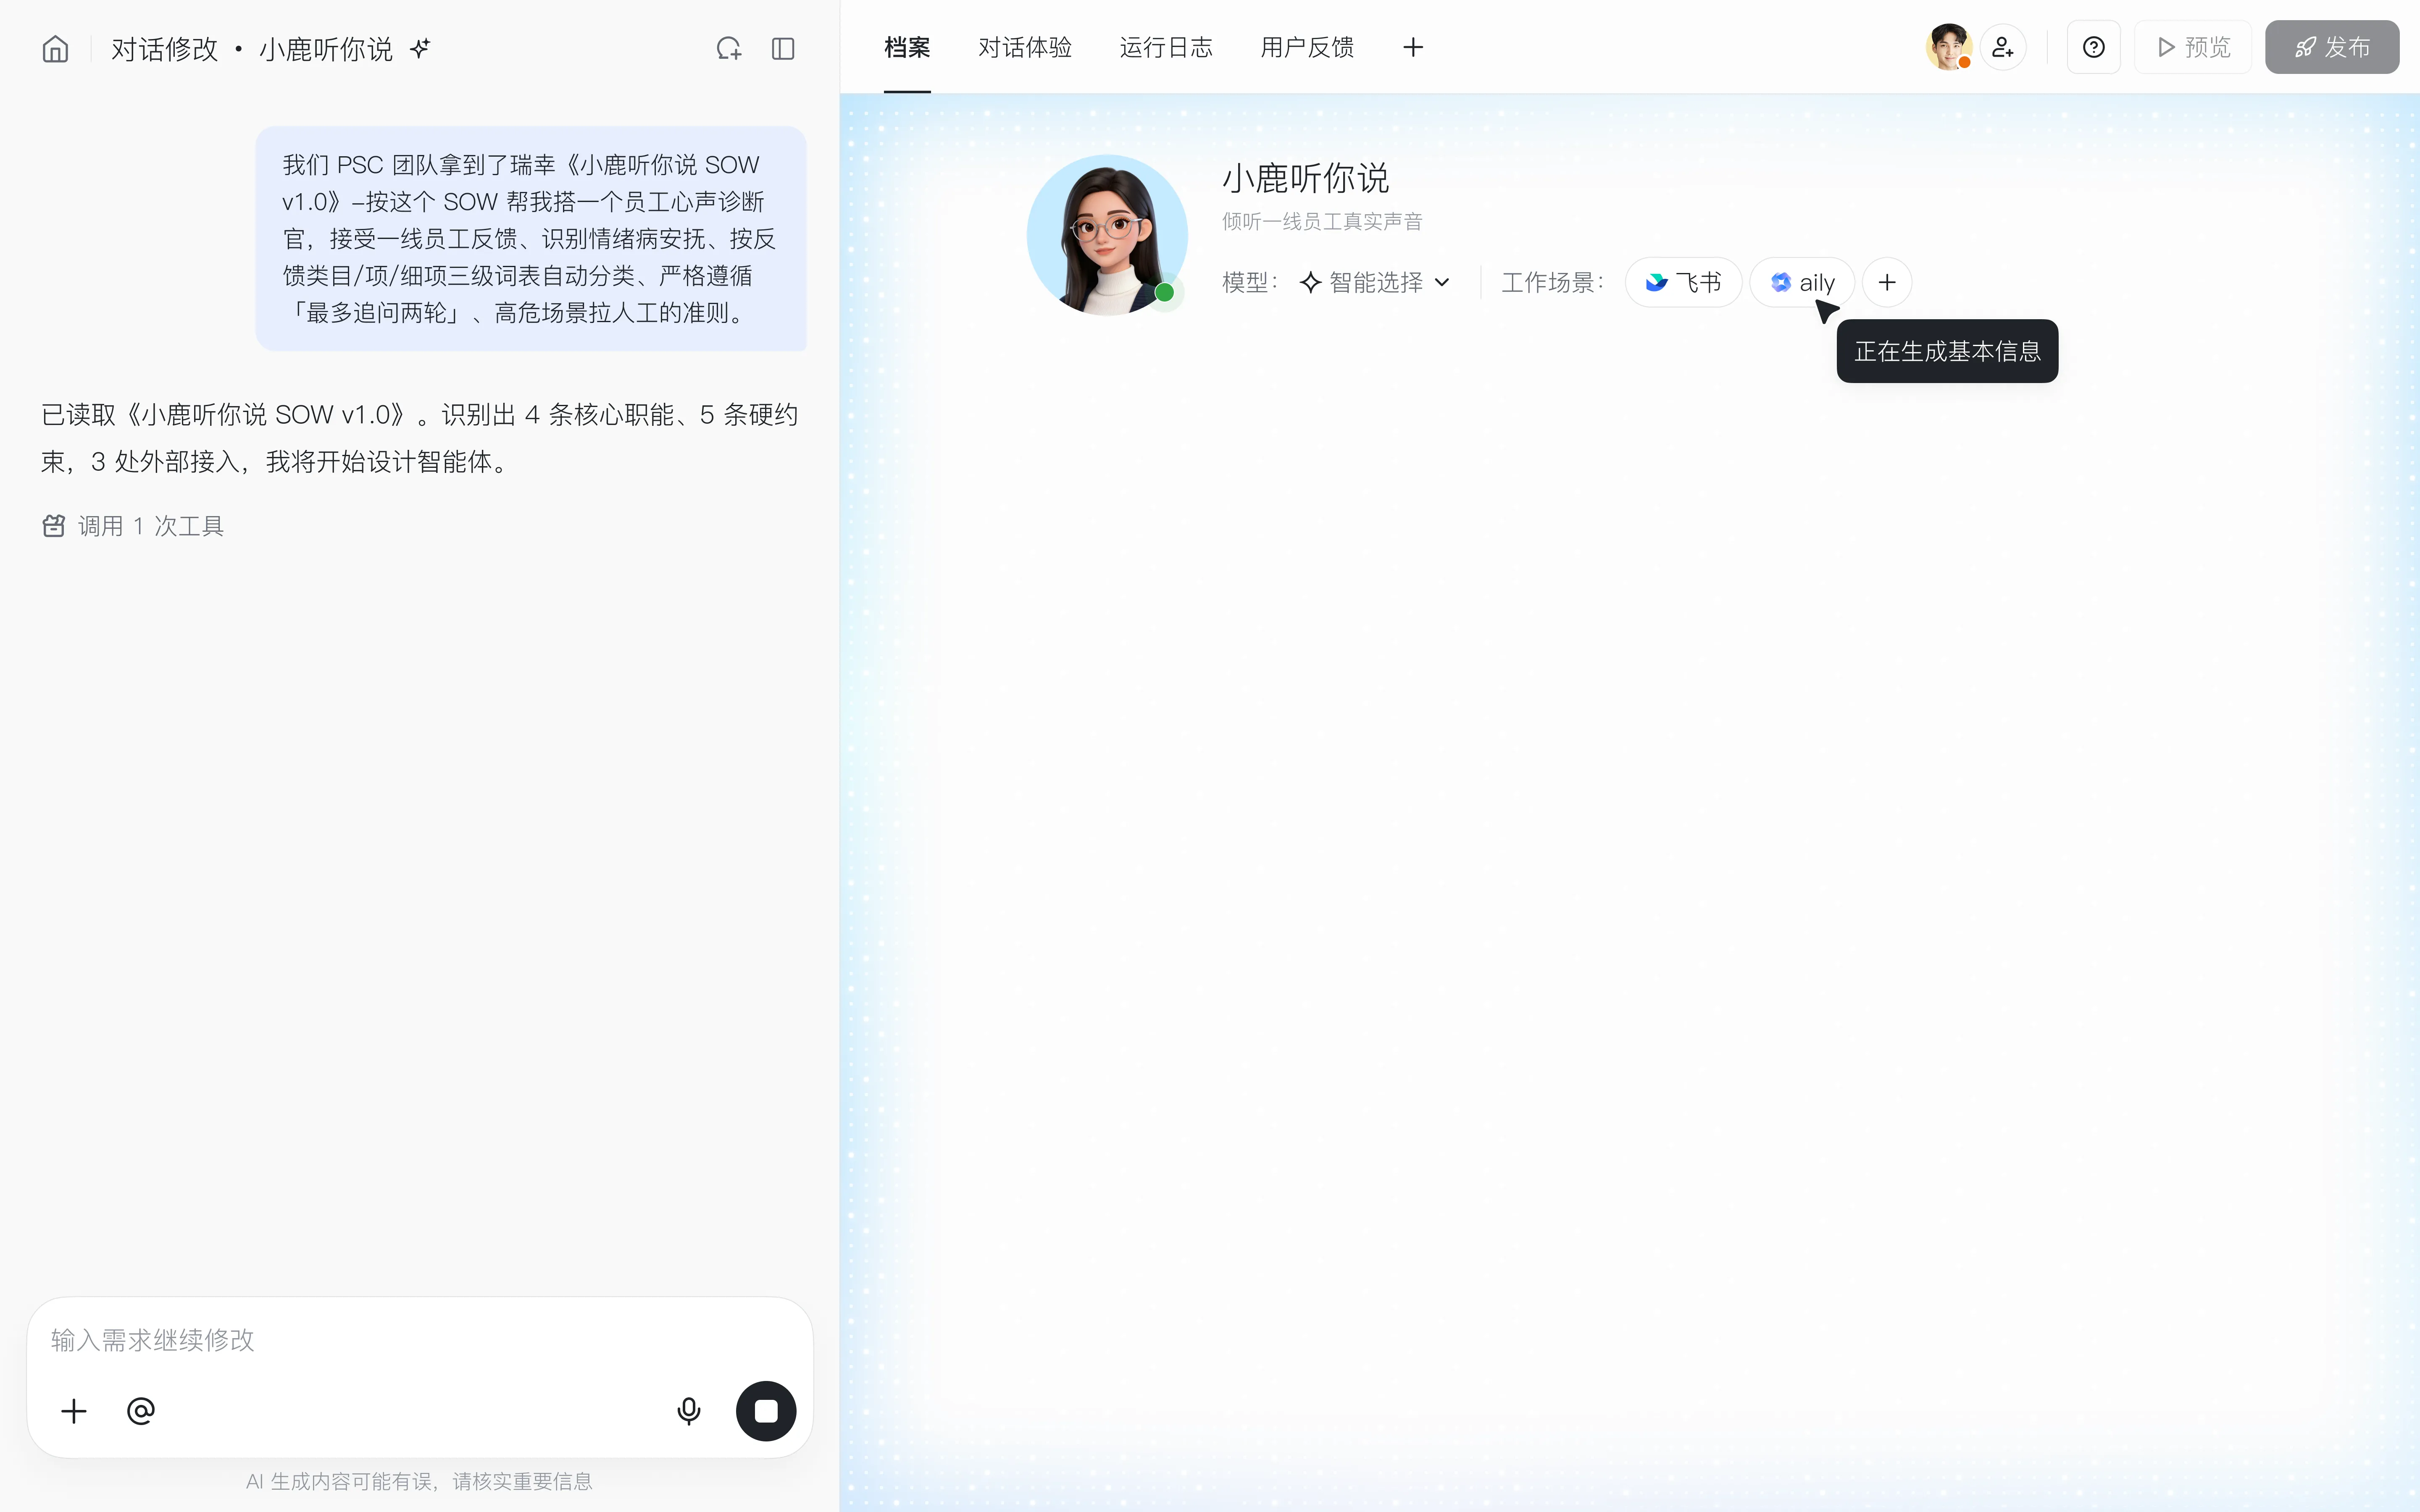Click the agent name 小鹿听你说 heading
Screen dimensions: 2420x1512
tap(1306, 179)
